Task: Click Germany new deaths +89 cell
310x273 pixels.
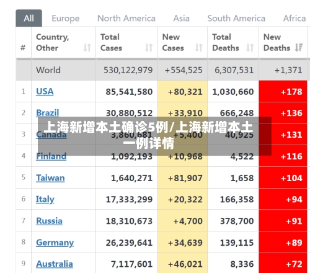Action: coord(283,242)
